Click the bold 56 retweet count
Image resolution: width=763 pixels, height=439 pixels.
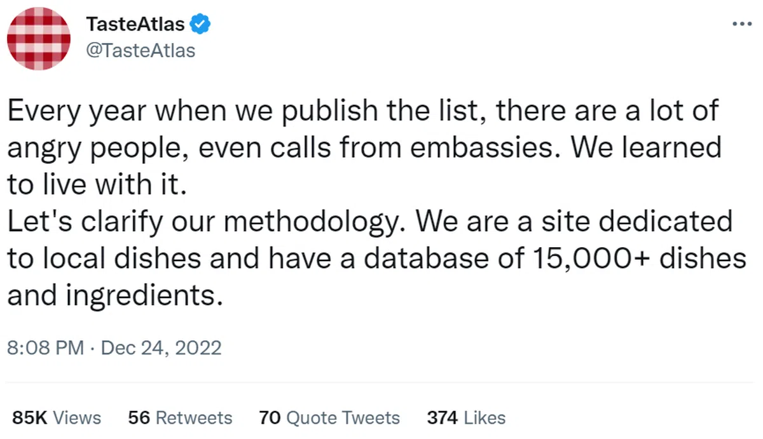click(139, 417)
